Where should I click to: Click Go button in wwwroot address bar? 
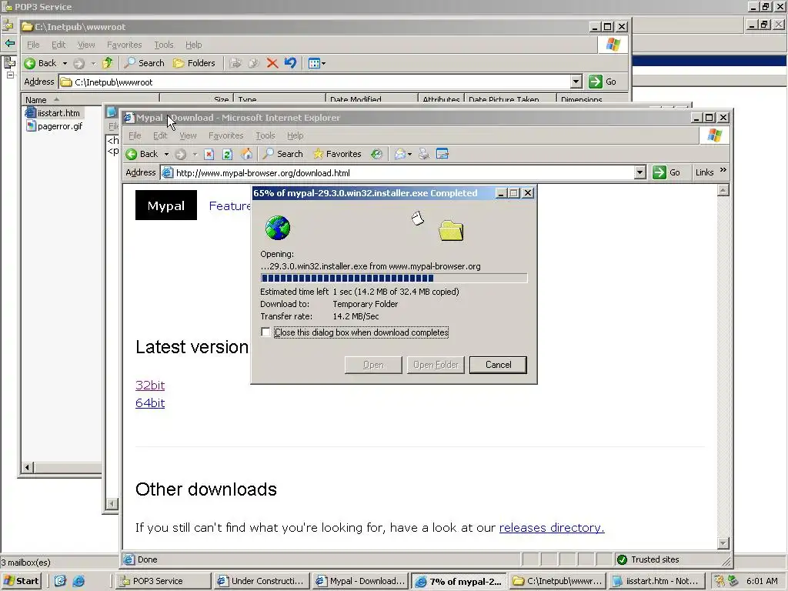[x=603, y=82]
